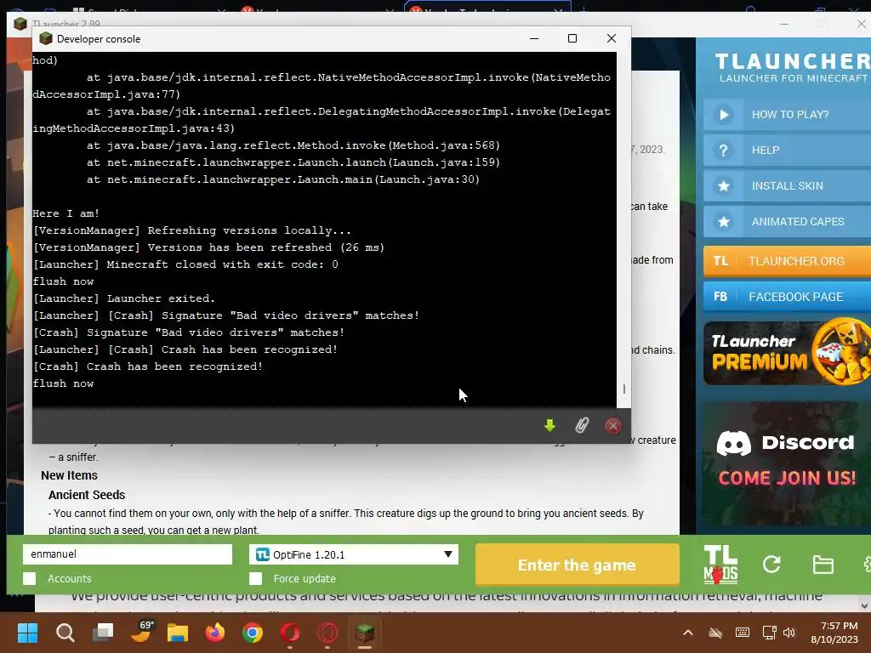Click the volume speaker icon in system tray
Screen dimensions: 871x653
788,633
